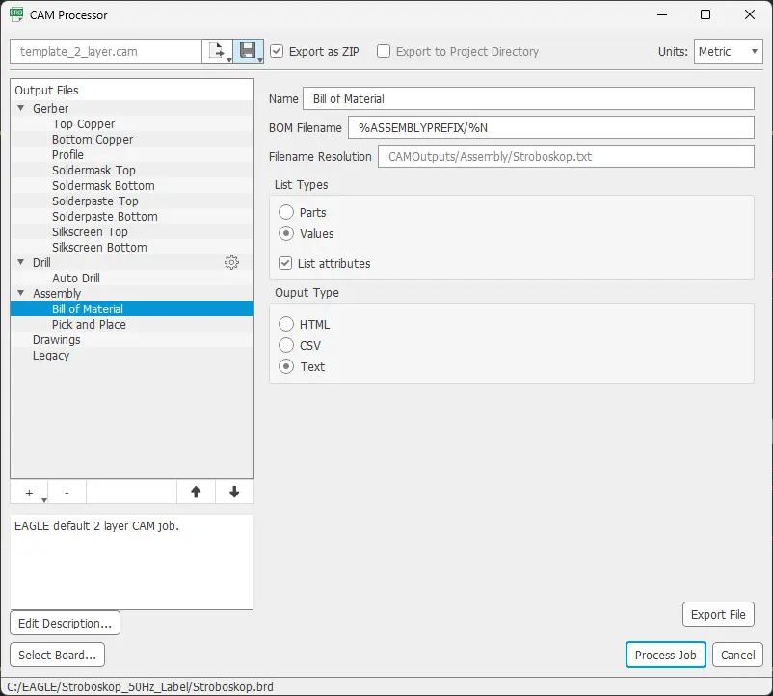Image resolution: width=773 pixels, height=696 pixels.
Task: Click the remove output minus button
Action: 67,493
